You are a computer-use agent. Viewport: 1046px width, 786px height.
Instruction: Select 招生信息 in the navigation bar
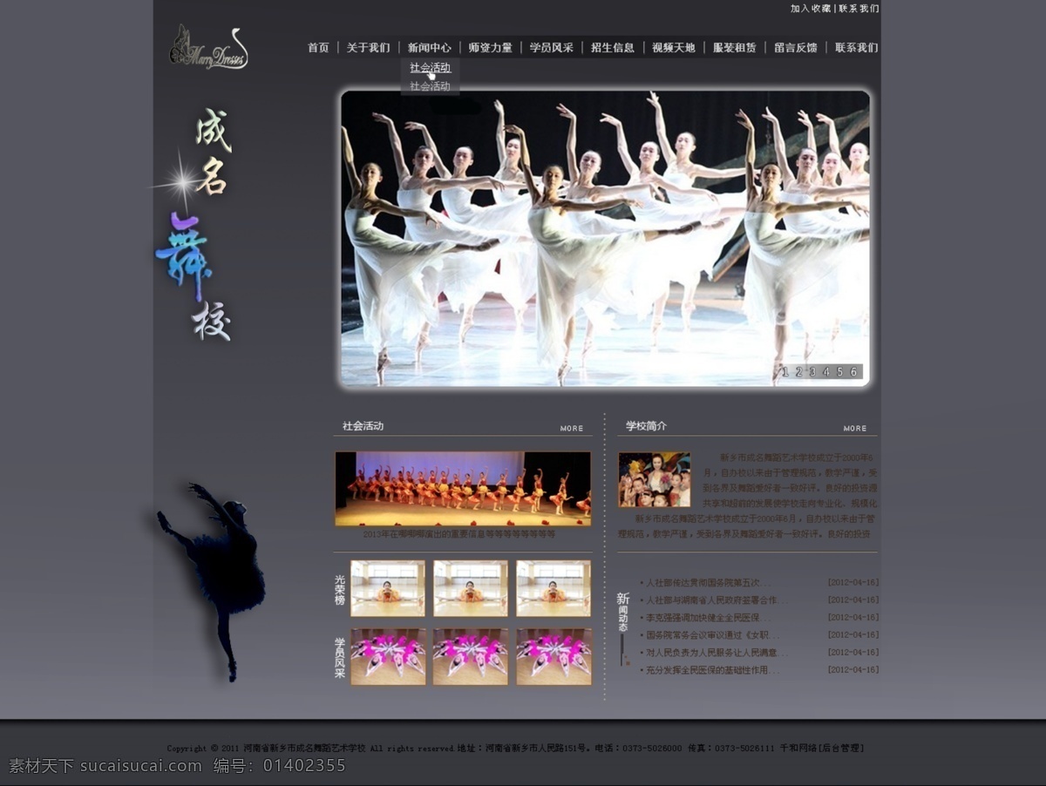coord(612,47)
